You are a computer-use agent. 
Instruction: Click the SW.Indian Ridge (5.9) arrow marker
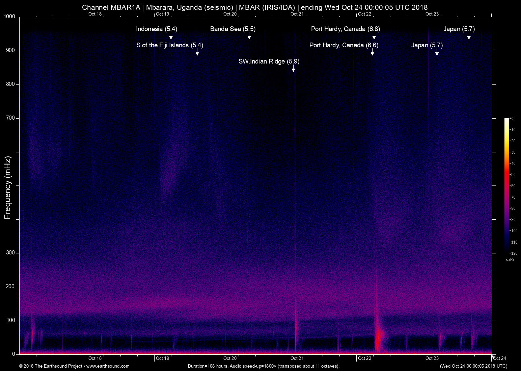294,69
